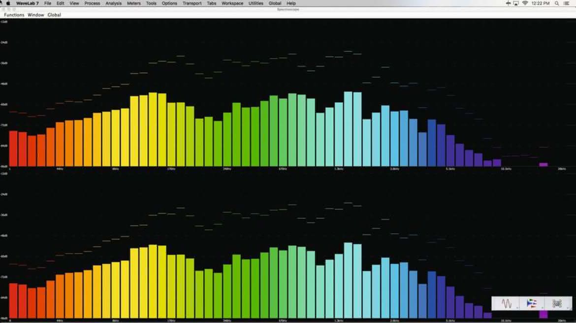The width and height of the screenshot is (576, 323).
Task: Click the AirPlay display icon
Action: (516, 3)
